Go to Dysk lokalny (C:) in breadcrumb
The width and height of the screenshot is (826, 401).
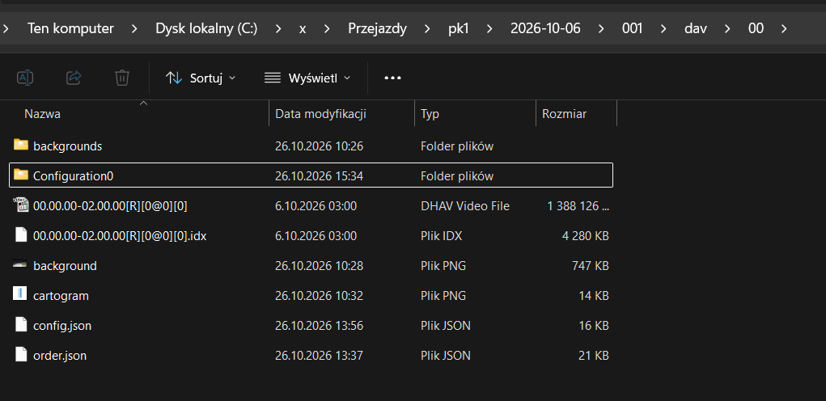[x=206, y=28]
